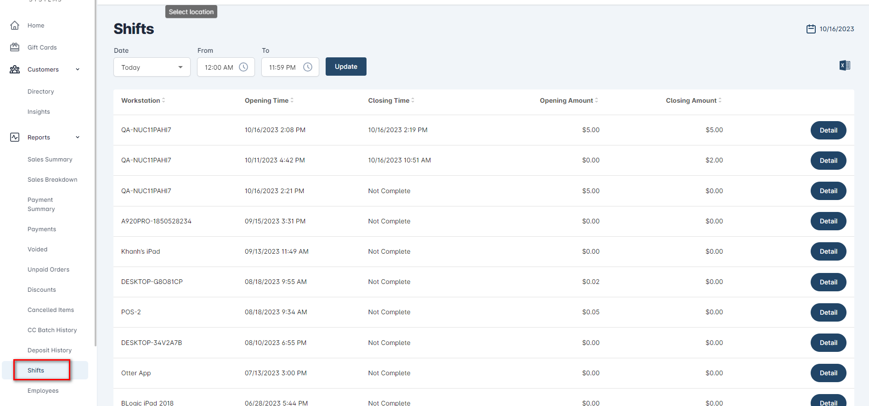Screen dimensions: 869x406
Task: View Detail for Khanh's iPad shift
Action: point(828,251)
